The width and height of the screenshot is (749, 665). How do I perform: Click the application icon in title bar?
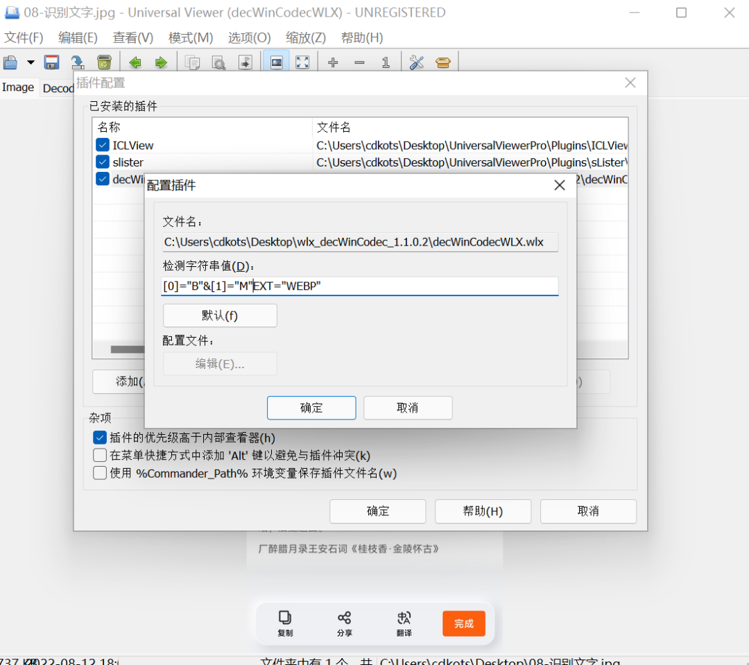click(x=12, y=12)
